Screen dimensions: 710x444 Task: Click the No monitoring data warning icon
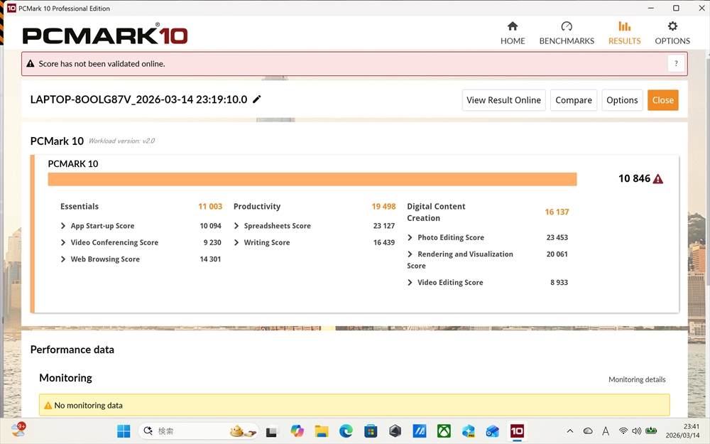[x=48, y=406]
